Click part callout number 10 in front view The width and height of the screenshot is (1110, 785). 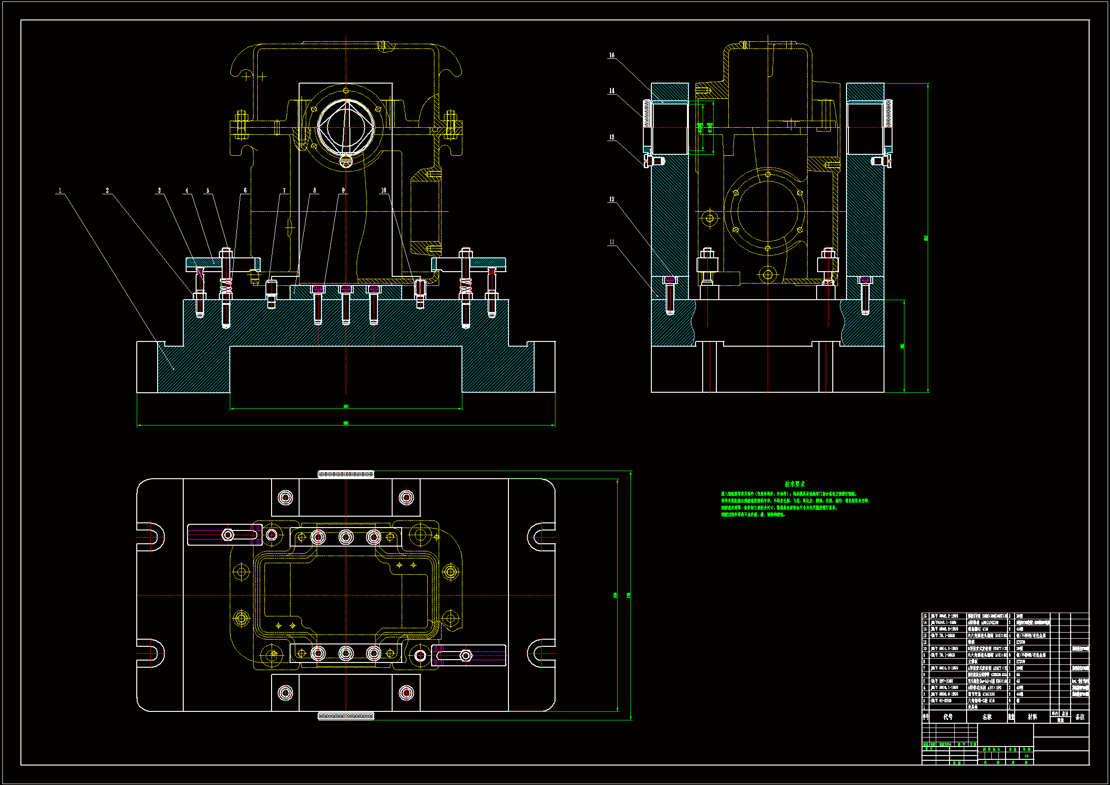pyautogui.click(x=384, y=190)
